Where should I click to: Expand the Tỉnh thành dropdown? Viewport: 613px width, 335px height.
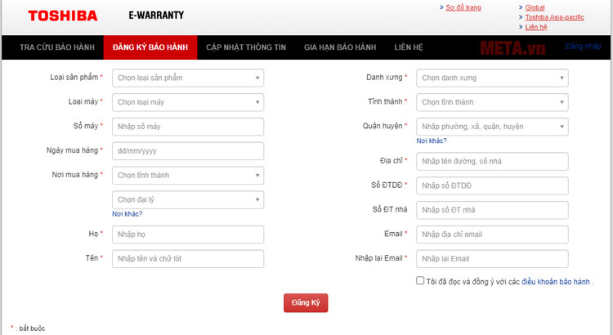click(492, 102)
